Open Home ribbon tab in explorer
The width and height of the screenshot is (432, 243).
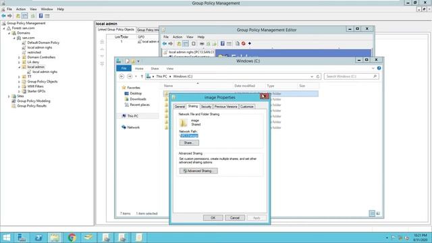(139, 68)
